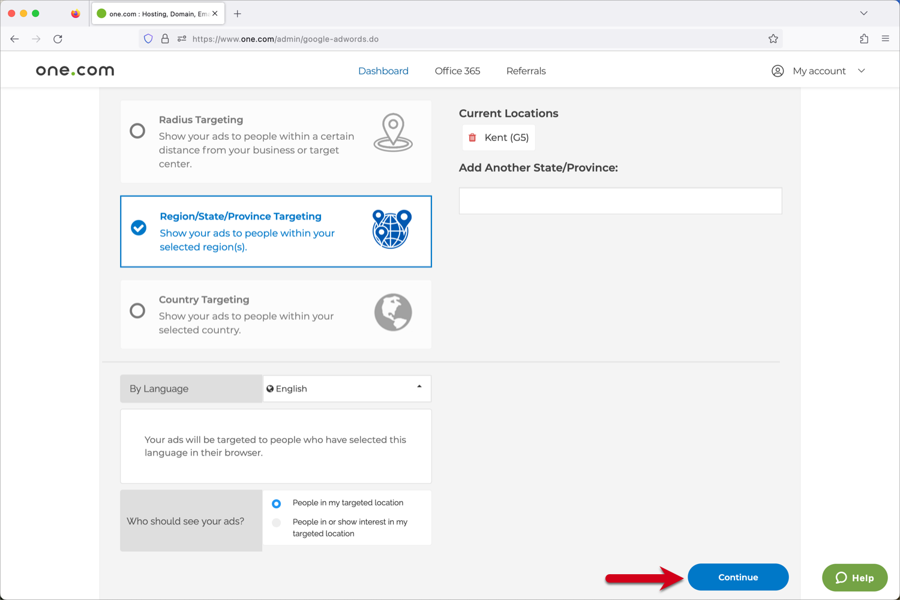This screenshot has width=900, height=600.
Task: Click the Continue button
Action: [738, 577]
